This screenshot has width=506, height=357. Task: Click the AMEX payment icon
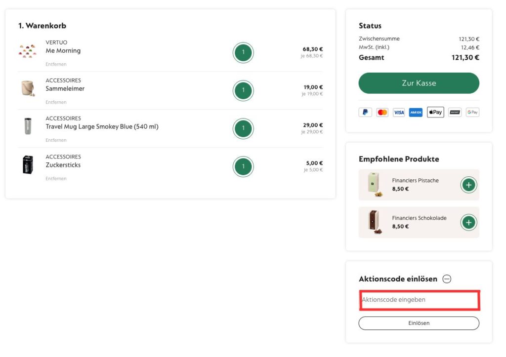(416, 112)
